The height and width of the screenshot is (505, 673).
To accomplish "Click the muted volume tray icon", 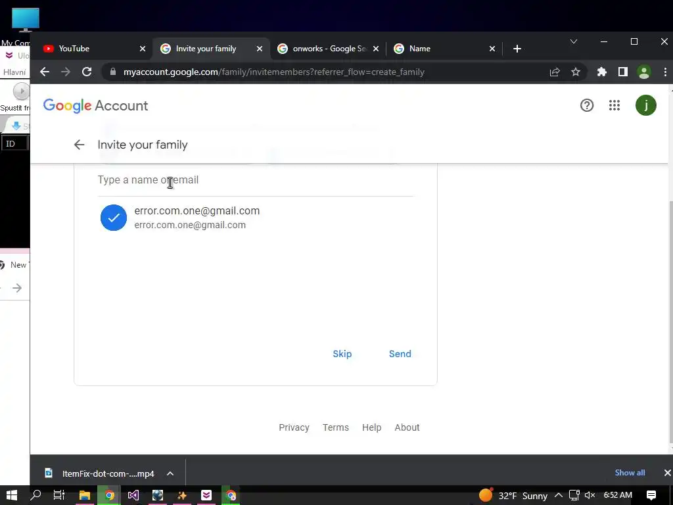I will [590, 496].
